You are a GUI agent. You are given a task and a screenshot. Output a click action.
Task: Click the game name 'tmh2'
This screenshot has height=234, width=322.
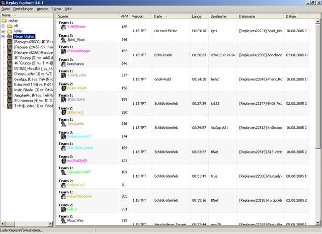215,80
